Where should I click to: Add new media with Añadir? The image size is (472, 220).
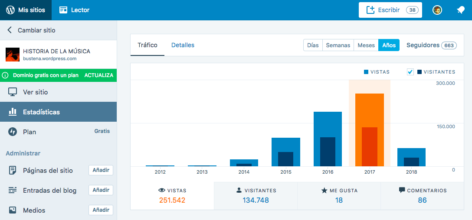[x=101, y=210]
